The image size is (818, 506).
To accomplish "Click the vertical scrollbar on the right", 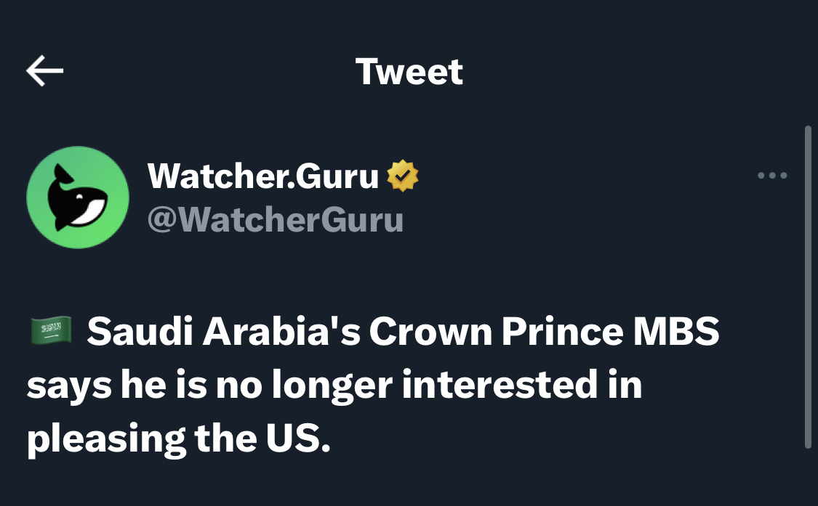I will tap(808, 287).
